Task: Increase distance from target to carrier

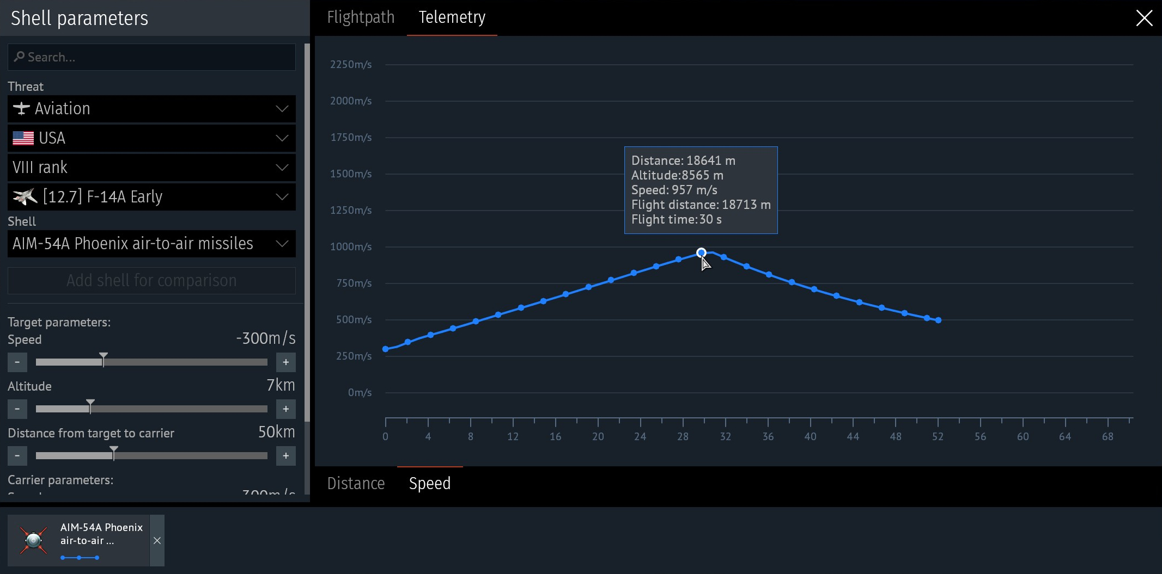Action: (x=285, y=456)
